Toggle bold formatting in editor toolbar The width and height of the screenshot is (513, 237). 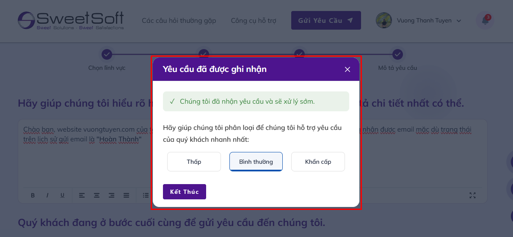pyautogui.click(x=33, y=195)
